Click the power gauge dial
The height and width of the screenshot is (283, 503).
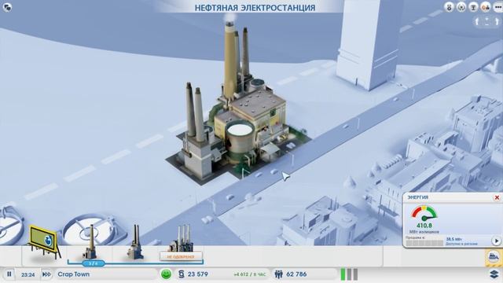(x=424, y=213)
